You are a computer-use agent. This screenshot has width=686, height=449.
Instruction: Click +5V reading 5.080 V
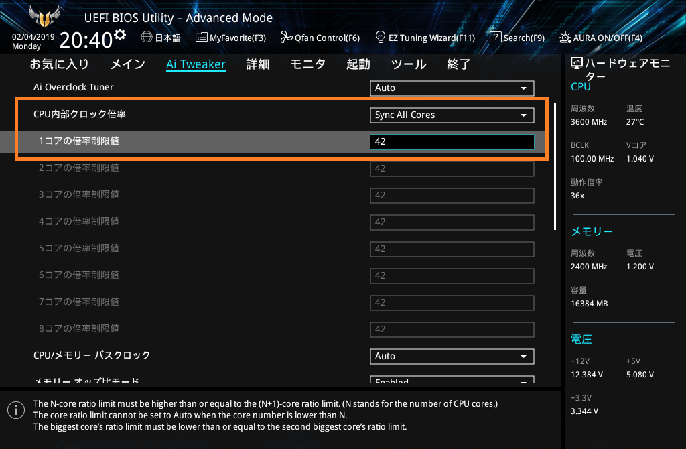point(640,375)
